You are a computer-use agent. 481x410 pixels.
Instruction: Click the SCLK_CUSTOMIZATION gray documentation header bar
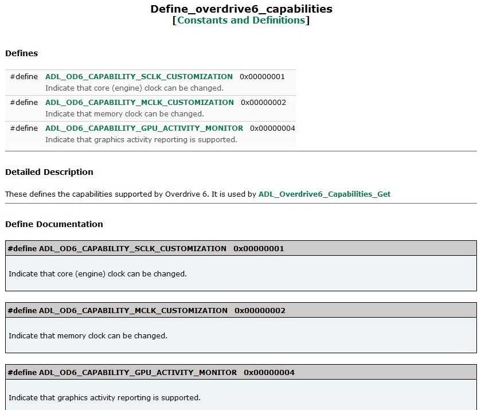[x=241, y=249]
